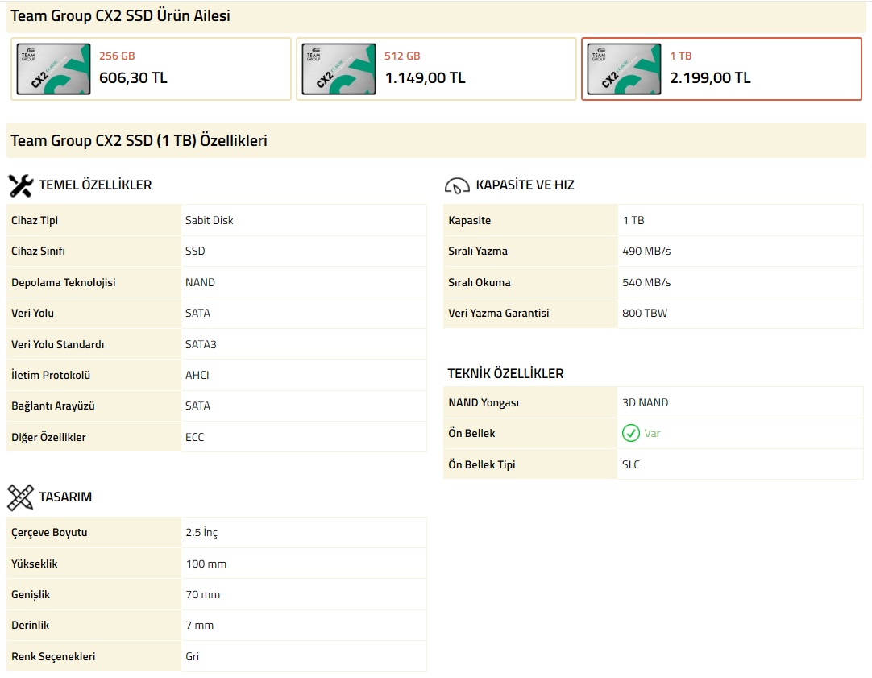Viewport: 872px width, 678px height.
Task: Select the 1 TB CX2 product card
Action: [721, 69]
